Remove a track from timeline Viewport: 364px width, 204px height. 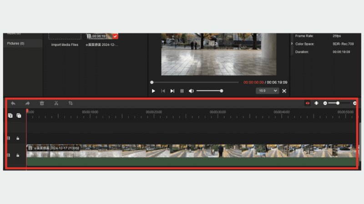pos(19,115)
